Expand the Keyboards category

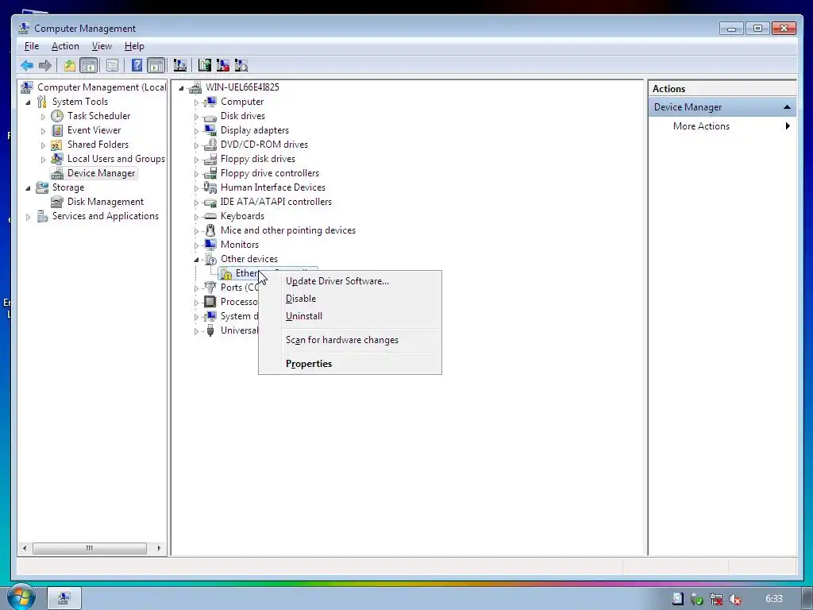pyautogui.click(x=197, y=217)
